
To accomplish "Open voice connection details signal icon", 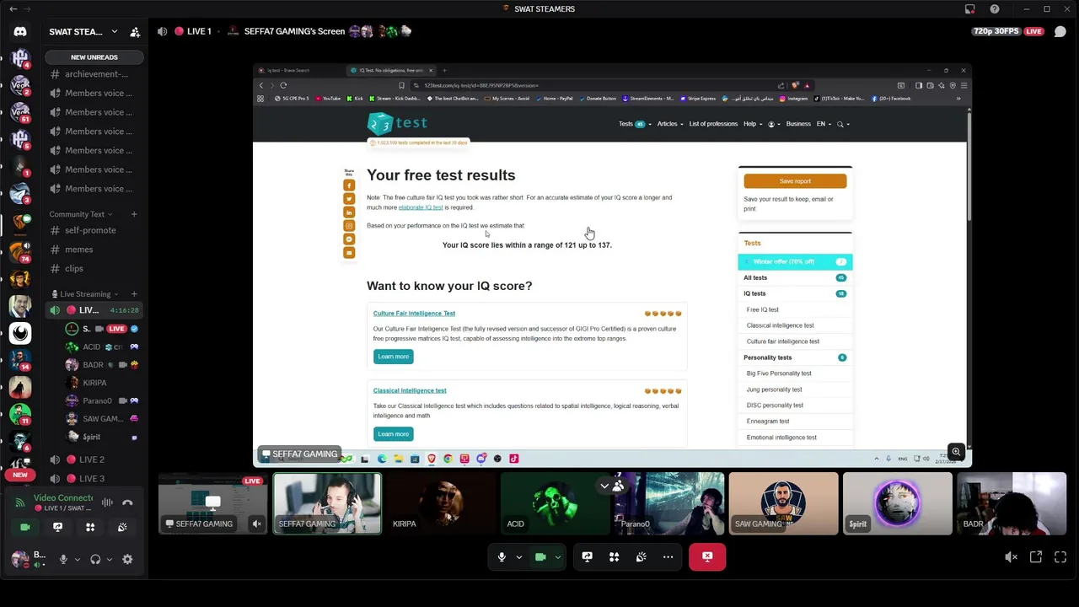I will (x=19, y=503).
